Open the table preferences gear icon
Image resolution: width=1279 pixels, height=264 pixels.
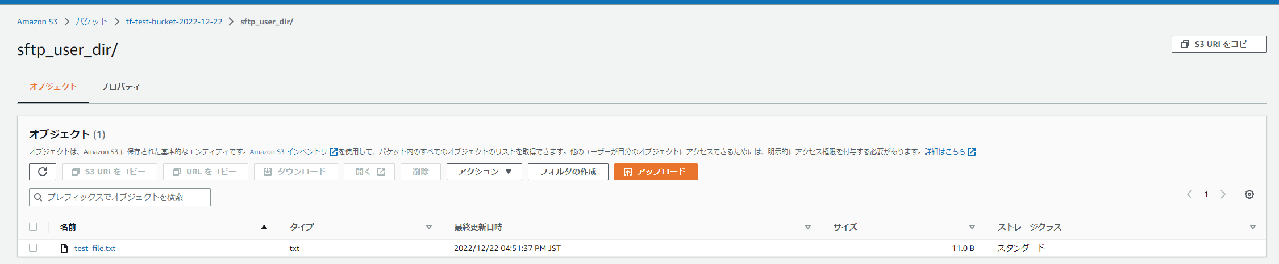click(x=1249, y=194)
